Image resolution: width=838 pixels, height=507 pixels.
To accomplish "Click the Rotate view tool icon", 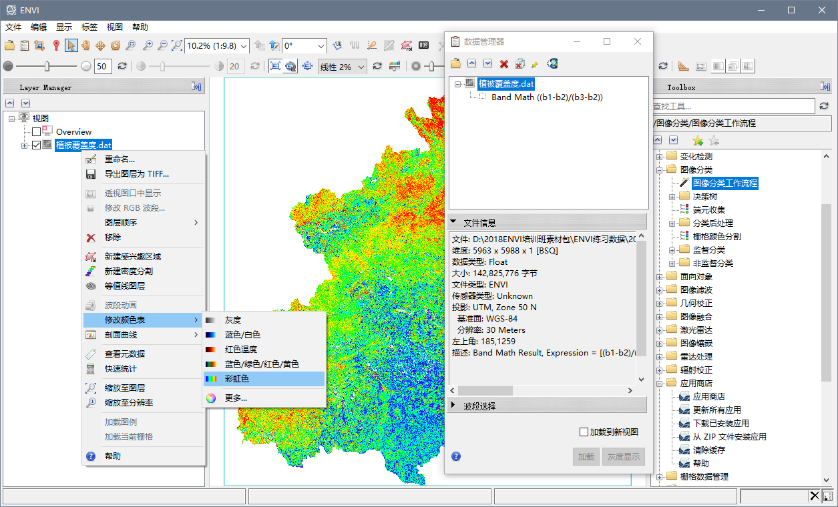I will 115,45.
